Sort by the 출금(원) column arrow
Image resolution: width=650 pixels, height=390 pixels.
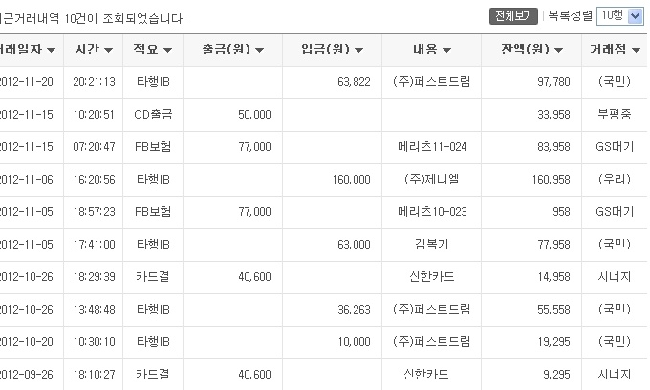pyautogui.click(x=259, y=50)
